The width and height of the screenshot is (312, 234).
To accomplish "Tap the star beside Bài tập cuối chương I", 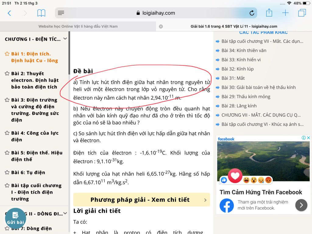I will (x=7, y=186).
